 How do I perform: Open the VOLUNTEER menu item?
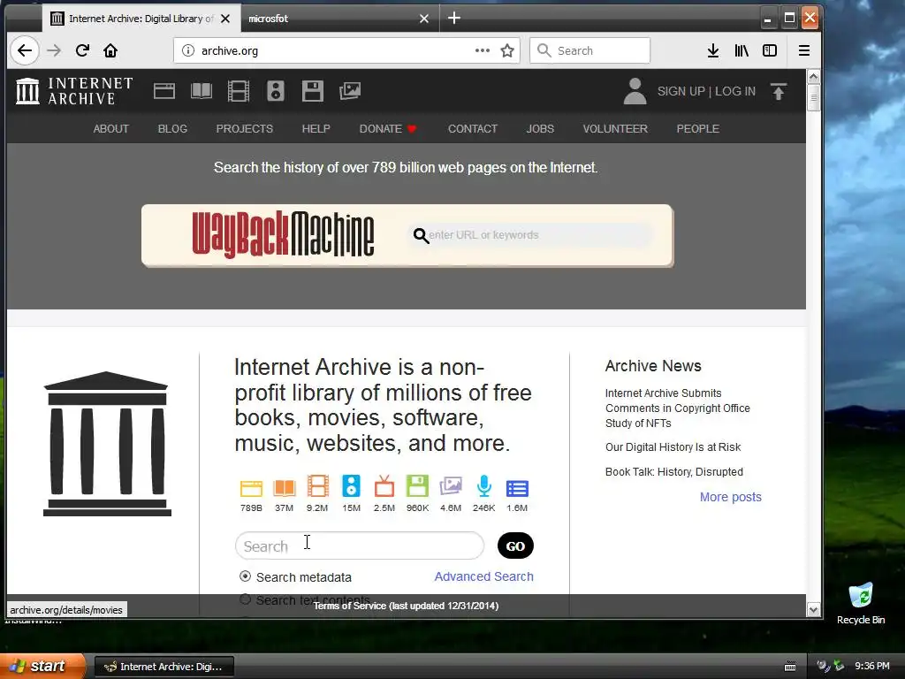click(x=615, y=129)
